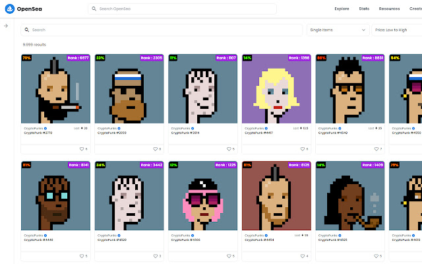Favorite the punk with Rank 1398 badge
422x264 pixels.
pyautogui.click(x=303, y=148)
